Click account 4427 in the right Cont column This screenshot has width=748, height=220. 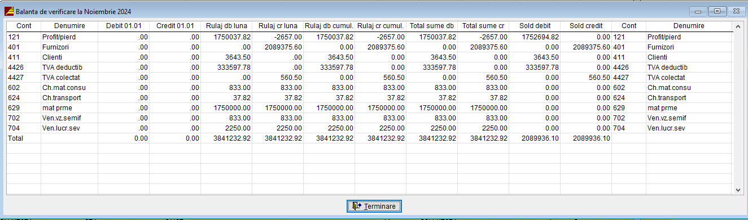[621, 78]
